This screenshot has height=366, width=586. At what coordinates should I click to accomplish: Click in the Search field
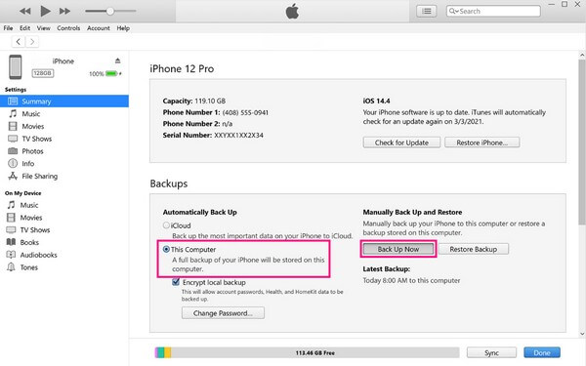click(x=493, y=11)
